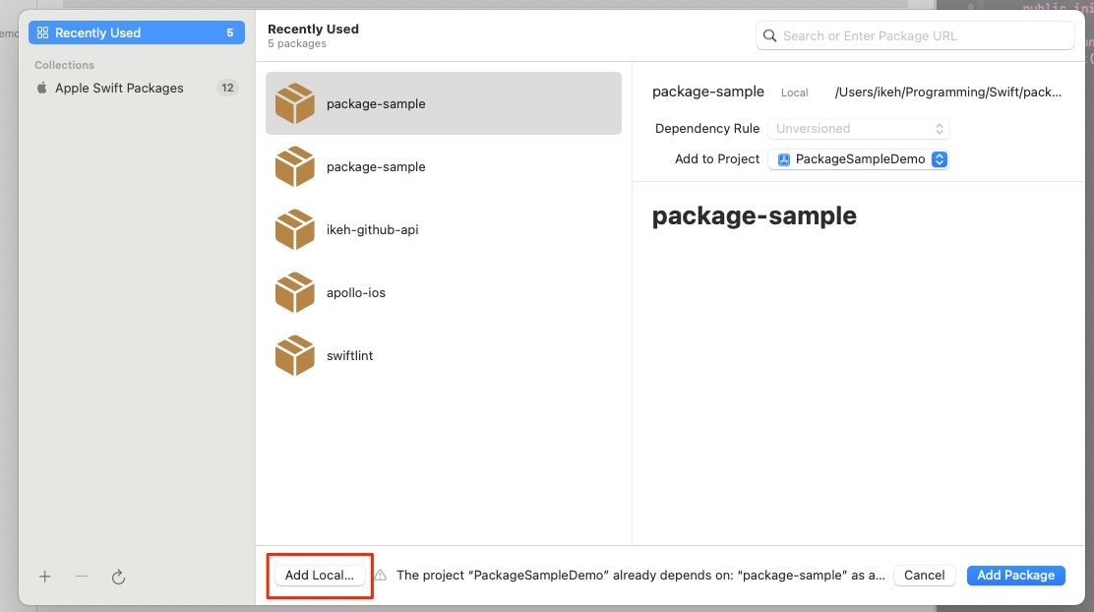
Task: Remove collection with the minus icon
Action: click(x=82, y=577)
